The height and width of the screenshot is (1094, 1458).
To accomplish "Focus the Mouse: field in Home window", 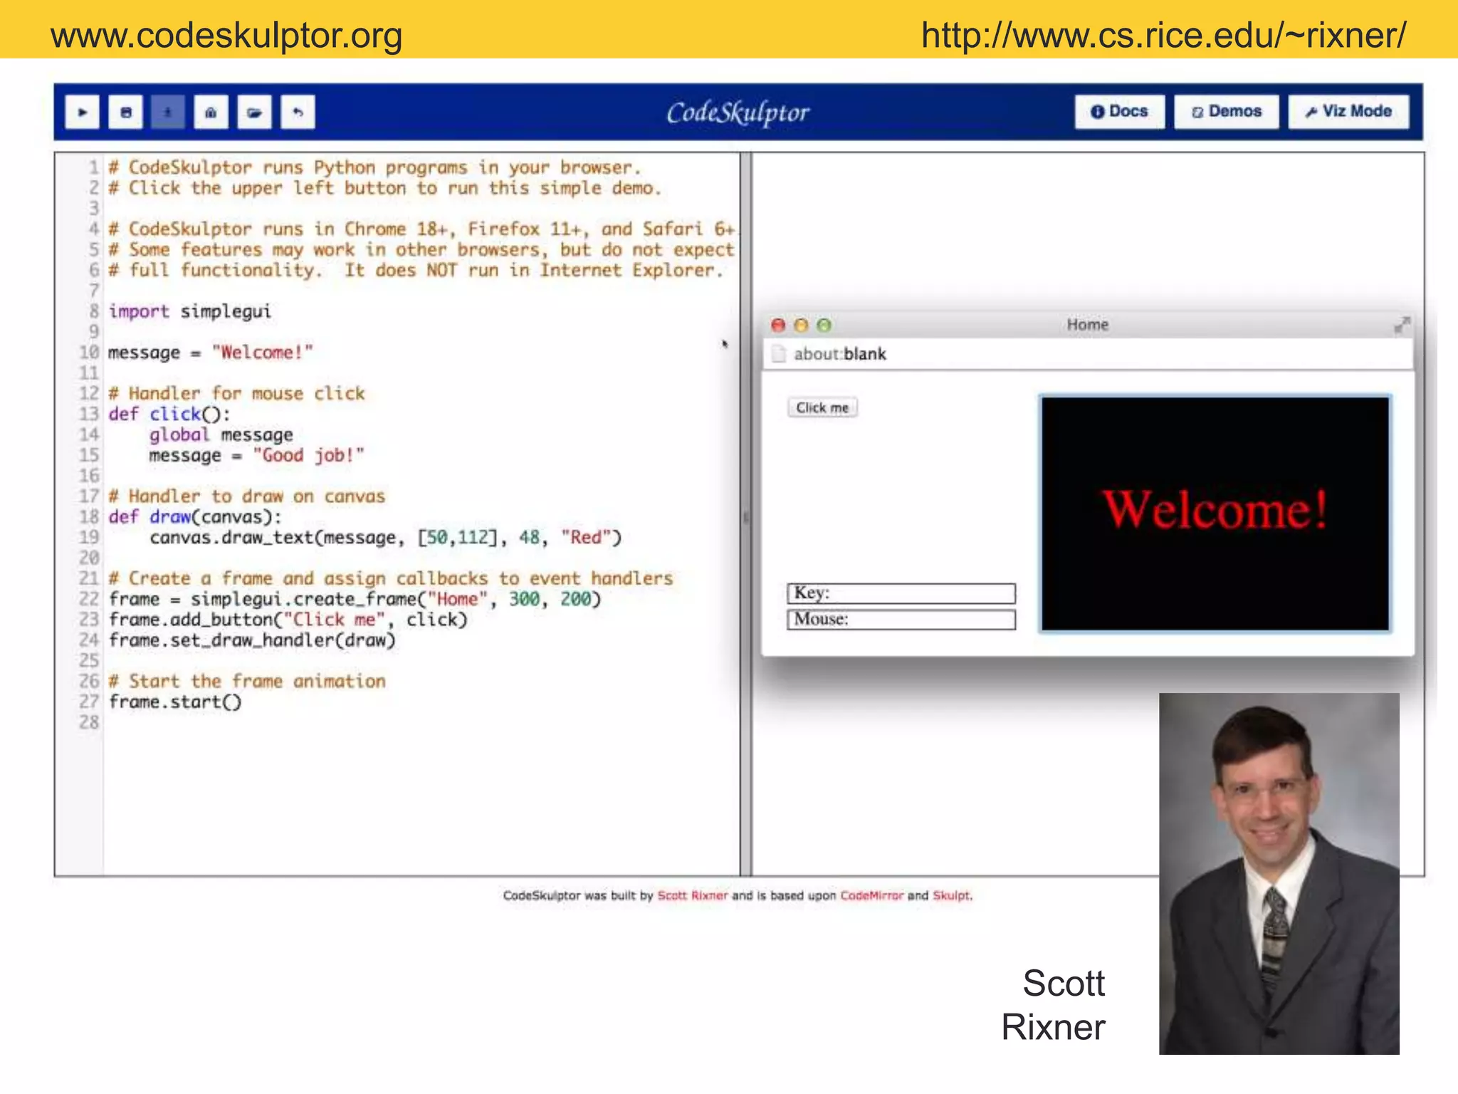I will pyautogui.click(x=901, y=620).
